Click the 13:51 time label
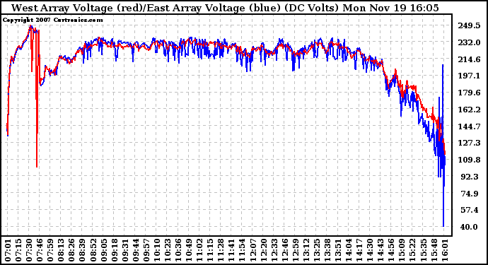Viewport: 488px width, 265px height. point(337,250)
